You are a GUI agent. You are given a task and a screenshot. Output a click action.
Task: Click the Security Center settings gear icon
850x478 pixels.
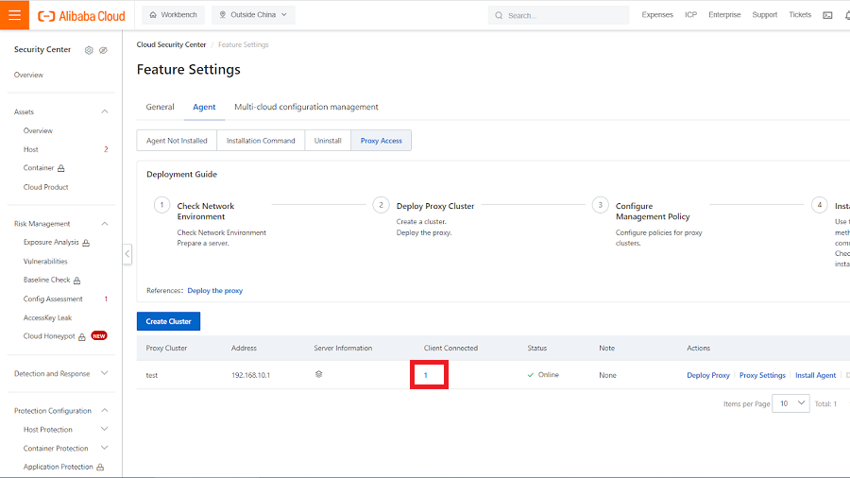(89, 50)
